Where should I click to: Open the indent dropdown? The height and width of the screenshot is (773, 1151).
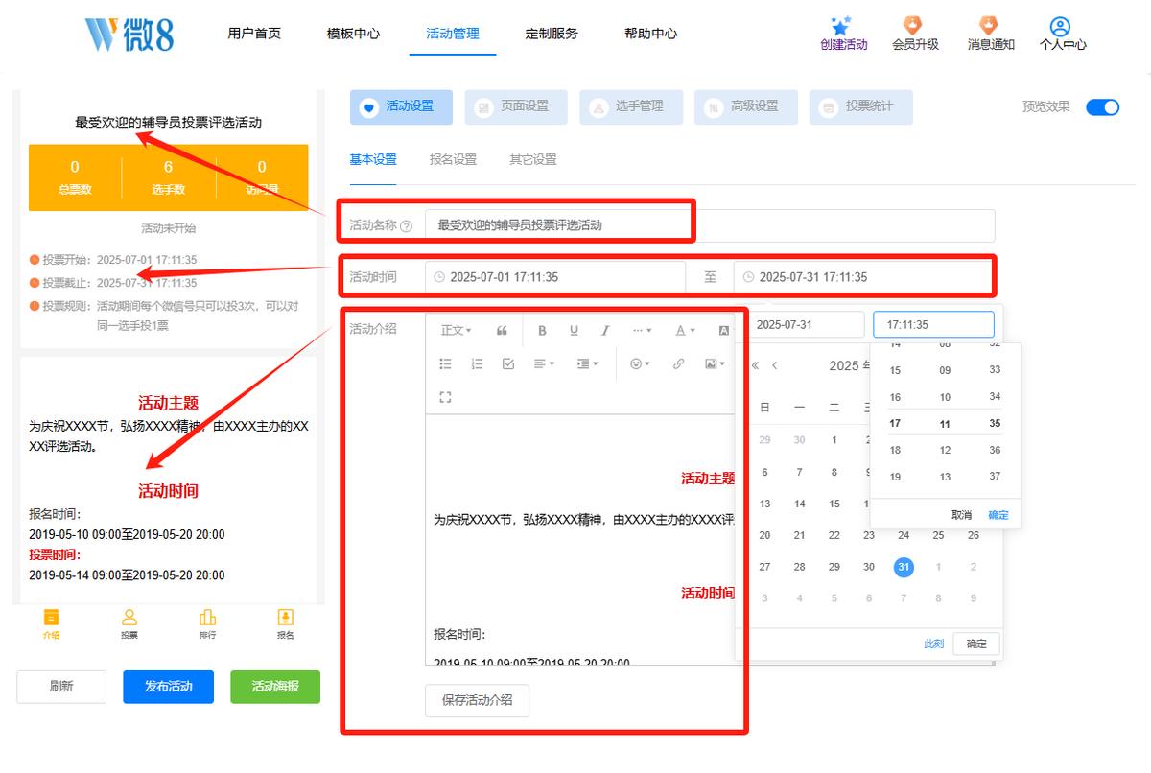[587, 363]
